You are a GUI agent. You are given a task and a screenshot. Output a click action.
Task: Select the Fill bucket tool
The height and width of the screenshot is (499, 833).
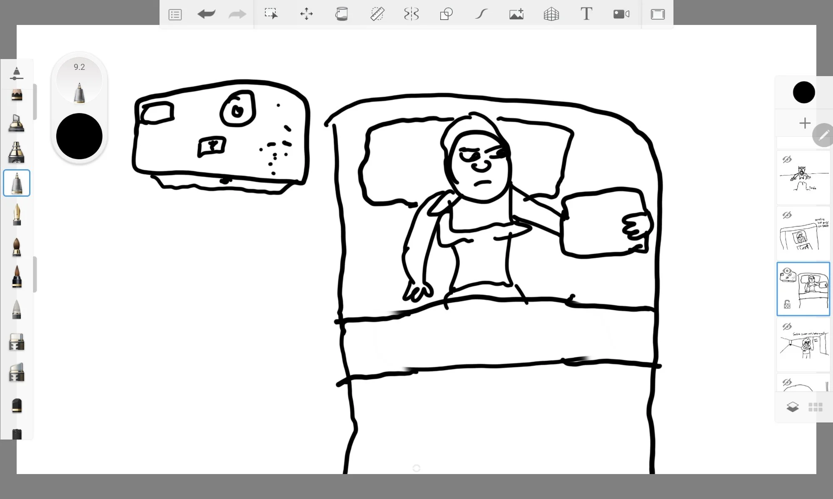342,14
